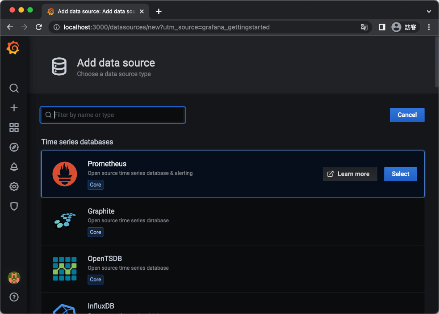Open the Create plus menu in sidebar
Viewport: 439px width, 314px height.
point(14,108)
